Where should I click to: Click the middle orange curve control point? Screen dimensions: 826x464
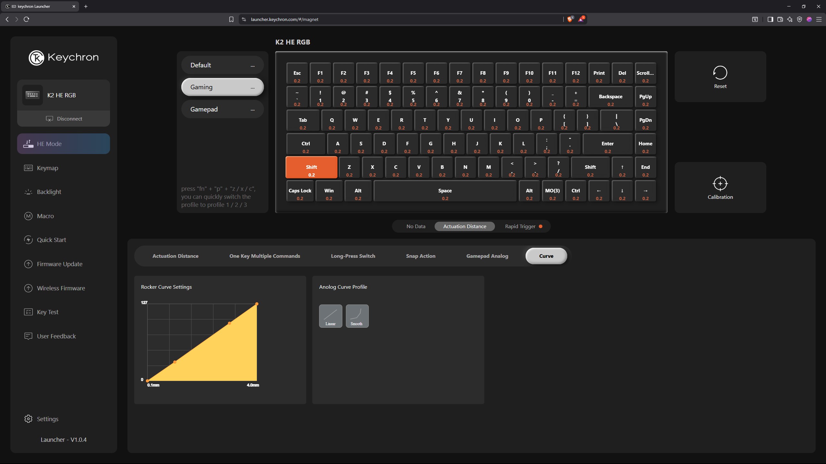[229, 323]
